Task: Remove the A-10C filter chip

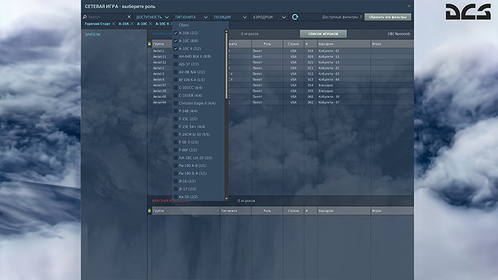Action: coord(151,24)
